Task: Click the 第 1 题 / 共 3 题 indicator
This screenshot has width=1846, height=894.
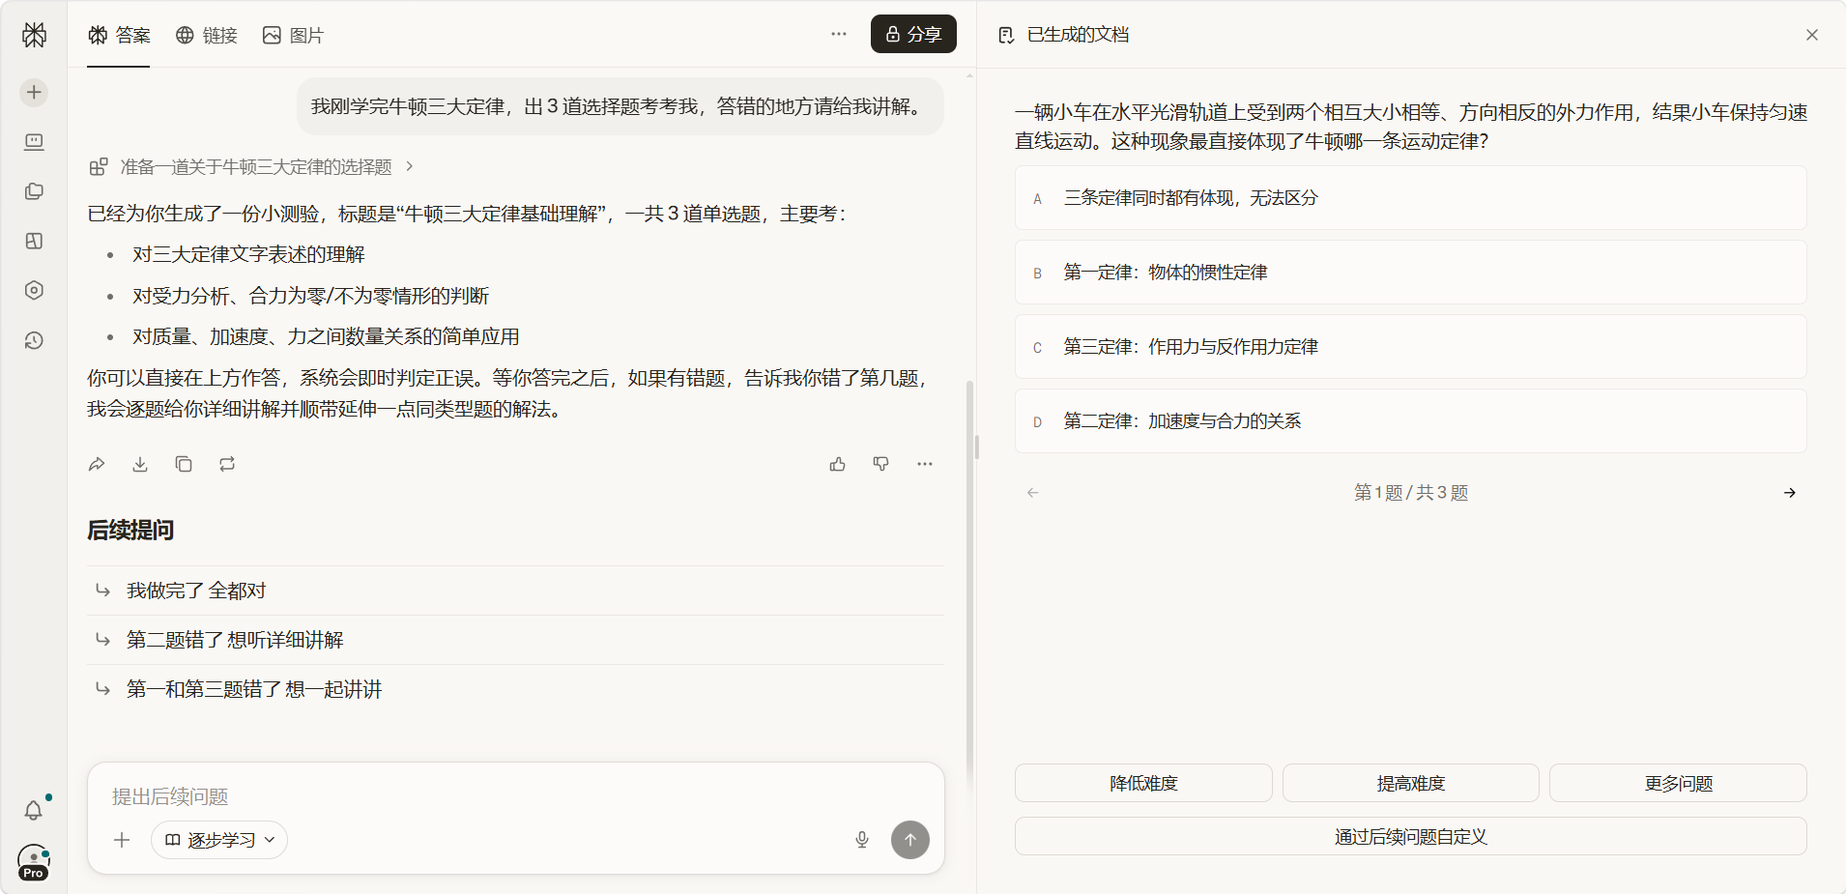Action: 1411,493
